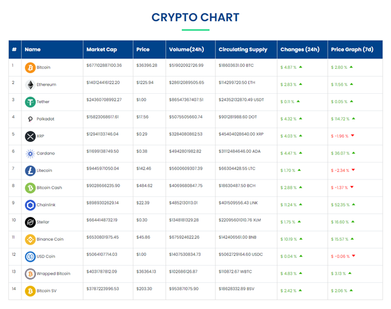This screenshot has width=391, height=309.
Task: Select Bitcoin Cash price $484.62
Action: click(144, 186)
